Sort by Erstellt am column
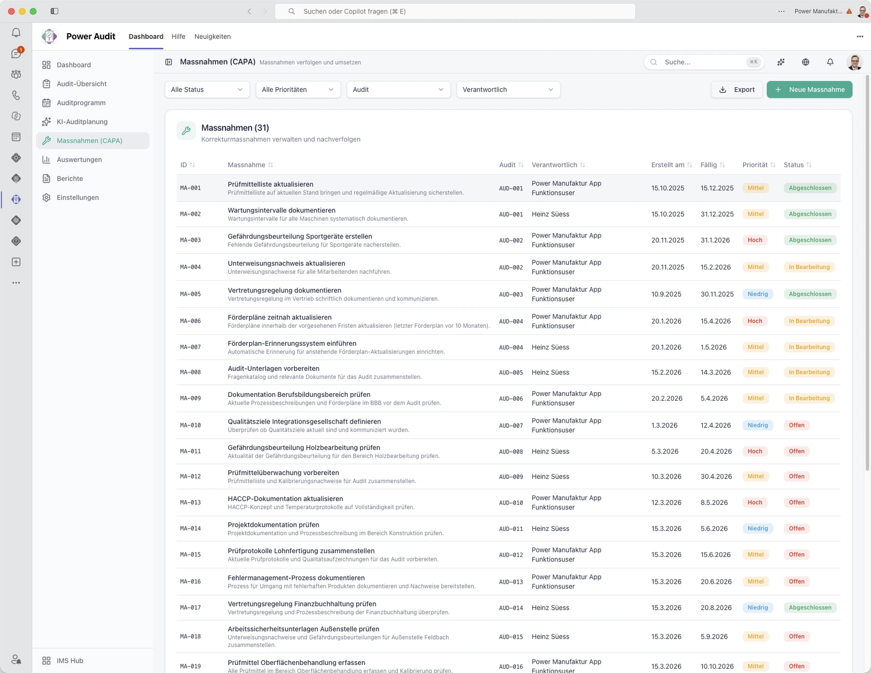The width and height of the screenshot is (871, 673). coord(672,165)
